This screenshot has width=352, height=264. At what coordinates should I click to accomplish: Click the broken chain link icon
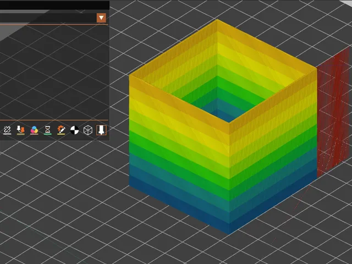[x=7, y=130]
